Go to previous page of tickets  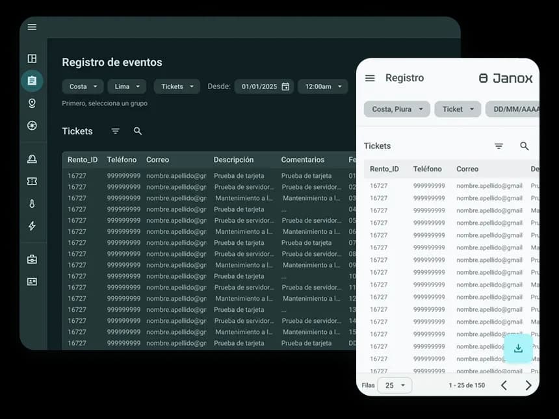coord(504,385)
